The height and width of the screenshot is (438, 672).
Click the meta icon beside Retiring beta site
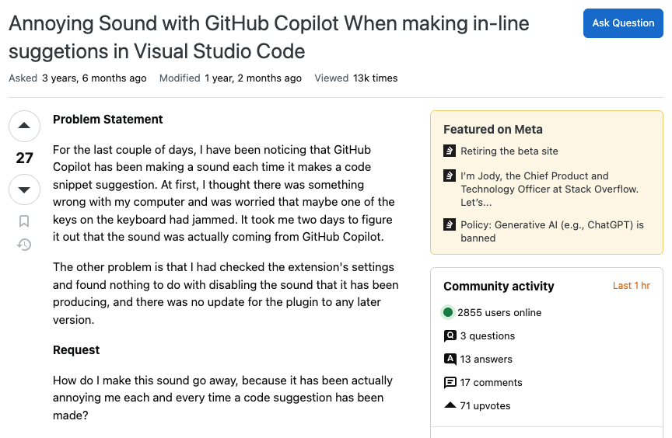point(449,151)
